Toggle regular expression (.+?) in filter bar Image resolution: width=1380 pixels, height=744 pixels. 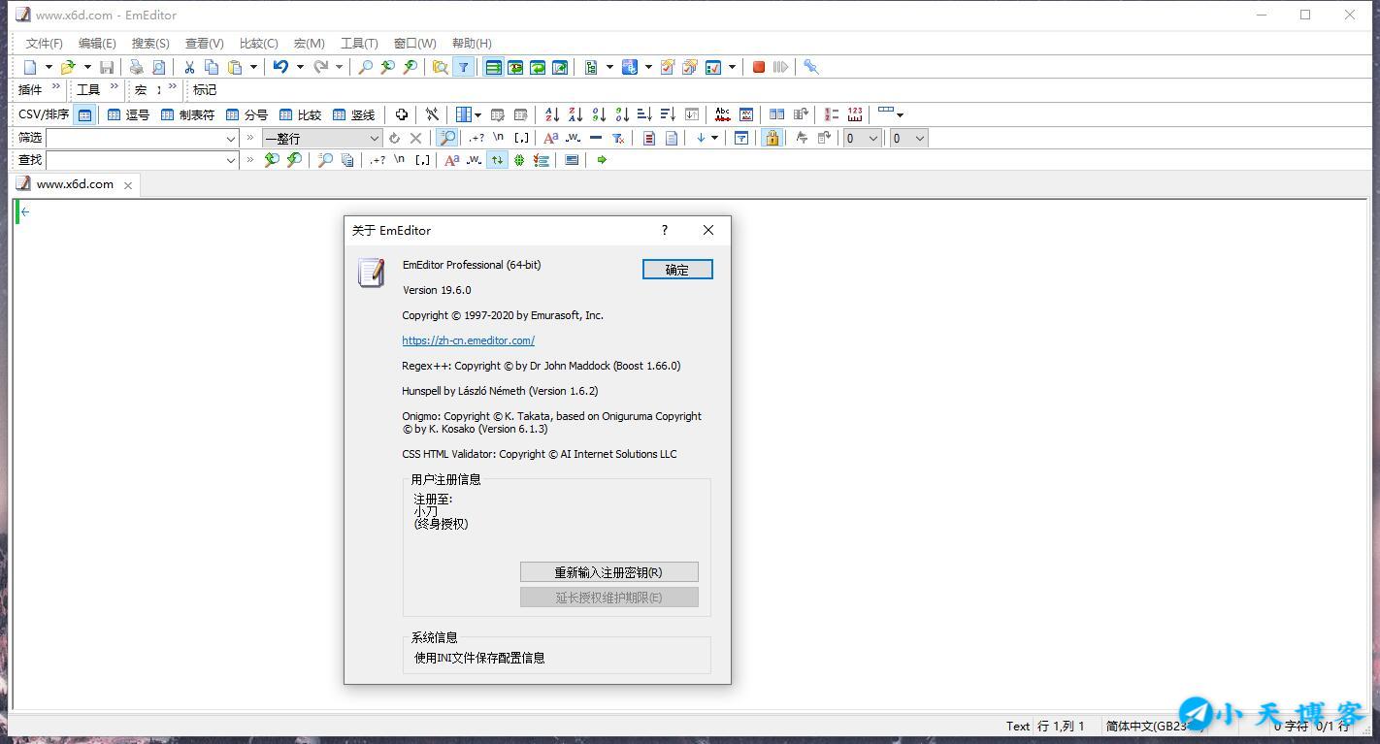click(476, 138)
